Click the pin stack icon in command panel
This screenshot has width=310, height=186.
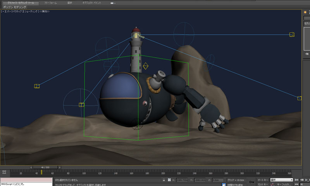click(307, 54)
